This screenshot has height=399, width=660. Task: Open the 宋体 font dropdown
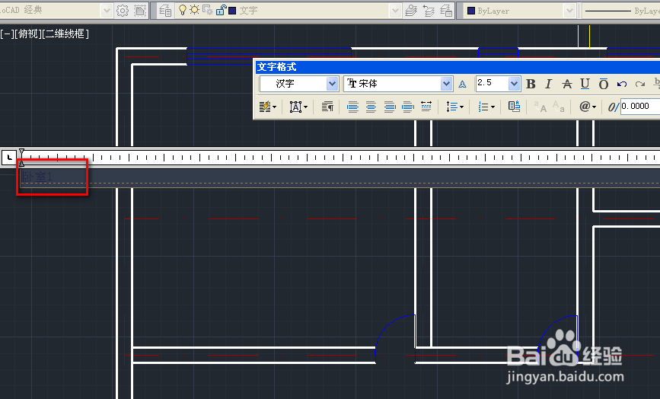tap(446, 84)
